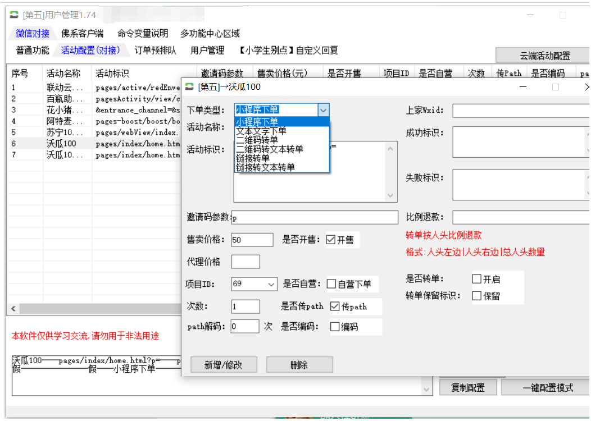591x421 pixels.
Task: Enable the 自营下单 checkbox
Action: 331,284
